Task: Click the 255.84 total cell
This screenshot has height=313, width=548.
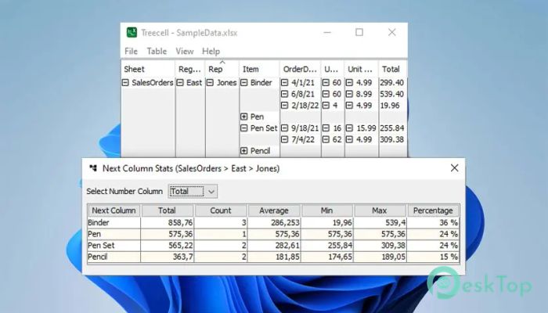Action: 392,128
